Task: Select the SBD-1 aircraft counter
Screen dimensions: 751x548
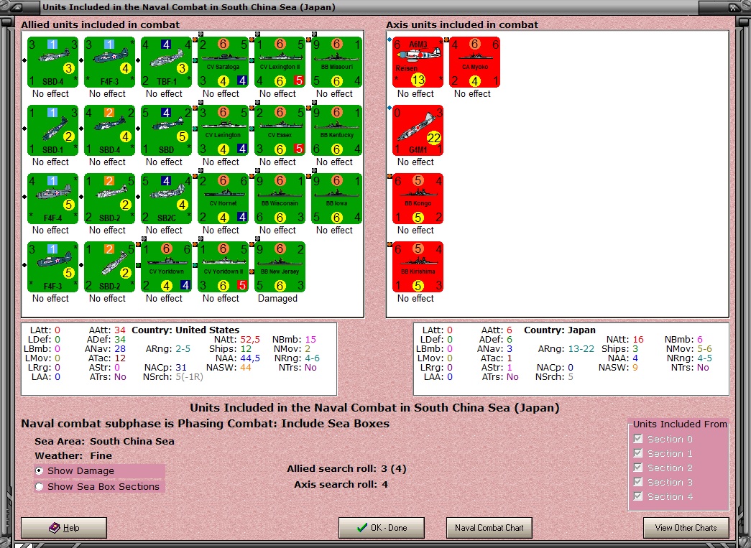Action: (52, 130)
